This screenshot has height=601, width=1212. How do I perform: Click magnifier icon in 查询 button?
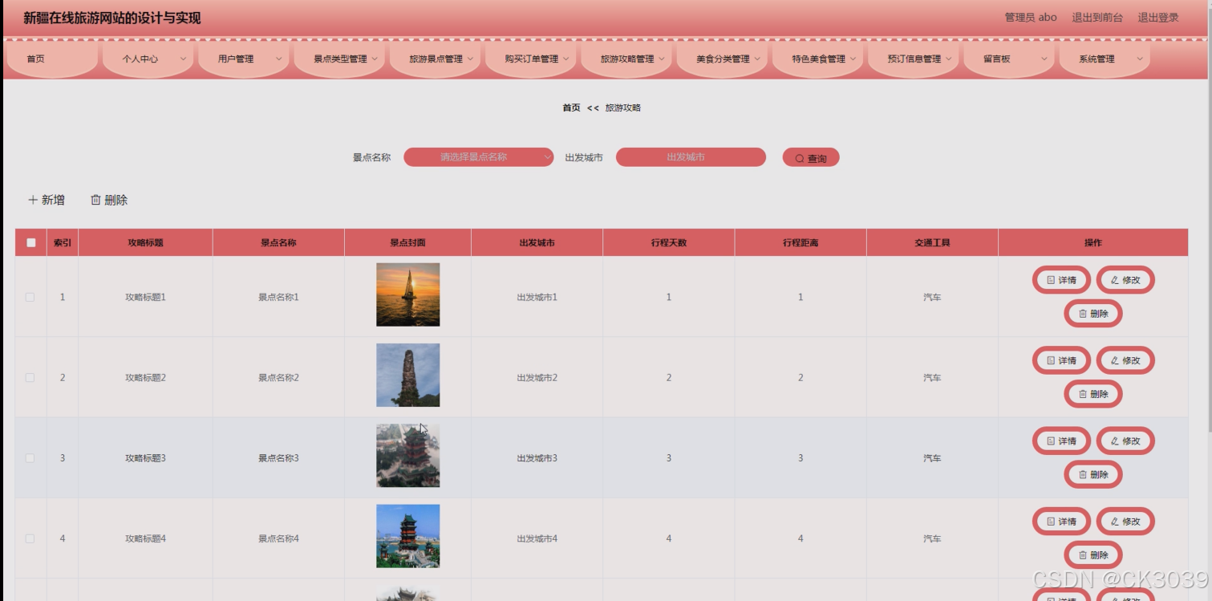[800, 159]
